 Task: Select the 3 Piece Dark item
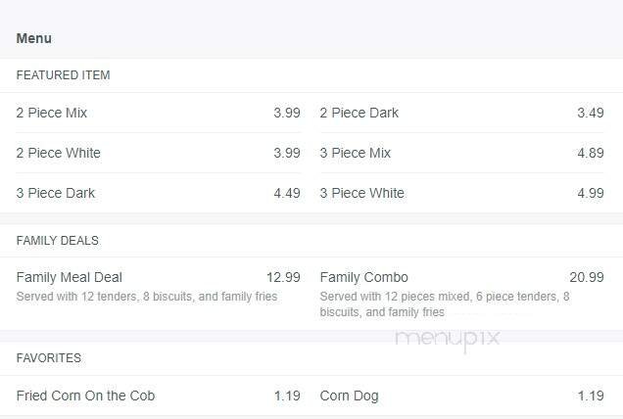point(56,193)
